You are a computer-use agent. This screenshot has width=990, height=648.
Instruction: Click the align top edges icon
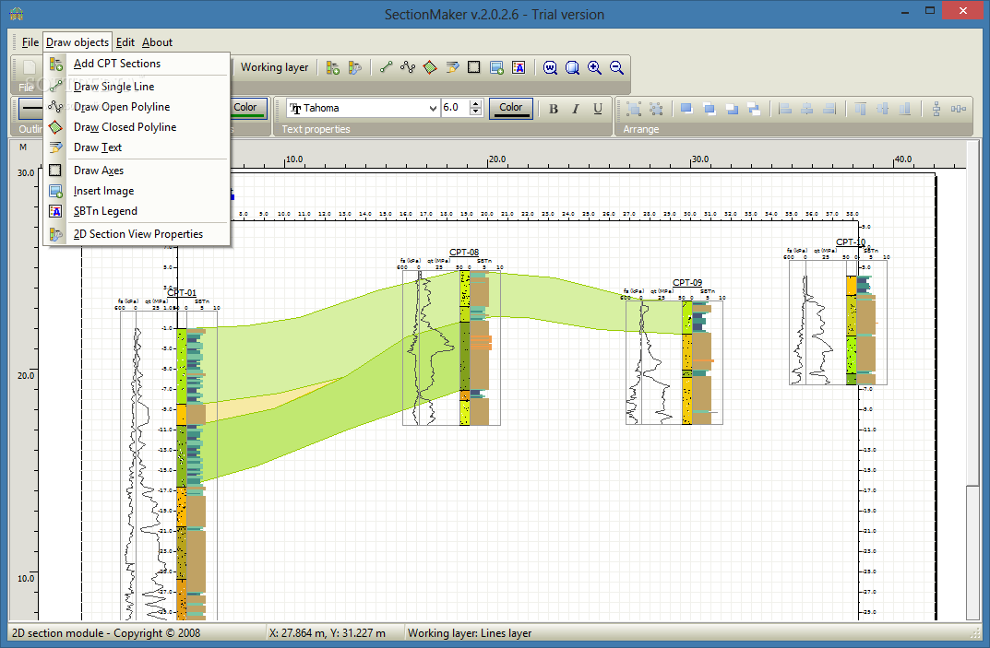tap(861, 109)
